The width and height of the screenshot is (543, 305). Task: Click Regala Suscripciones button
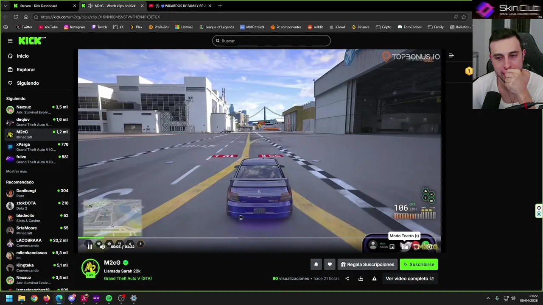coord(367,264)
